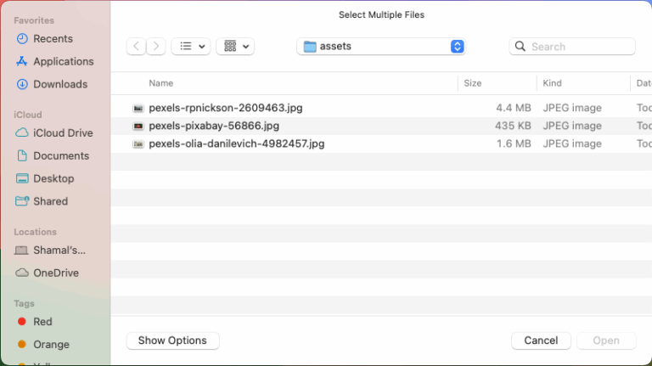Select OneDrive location

tap(47, 273)
